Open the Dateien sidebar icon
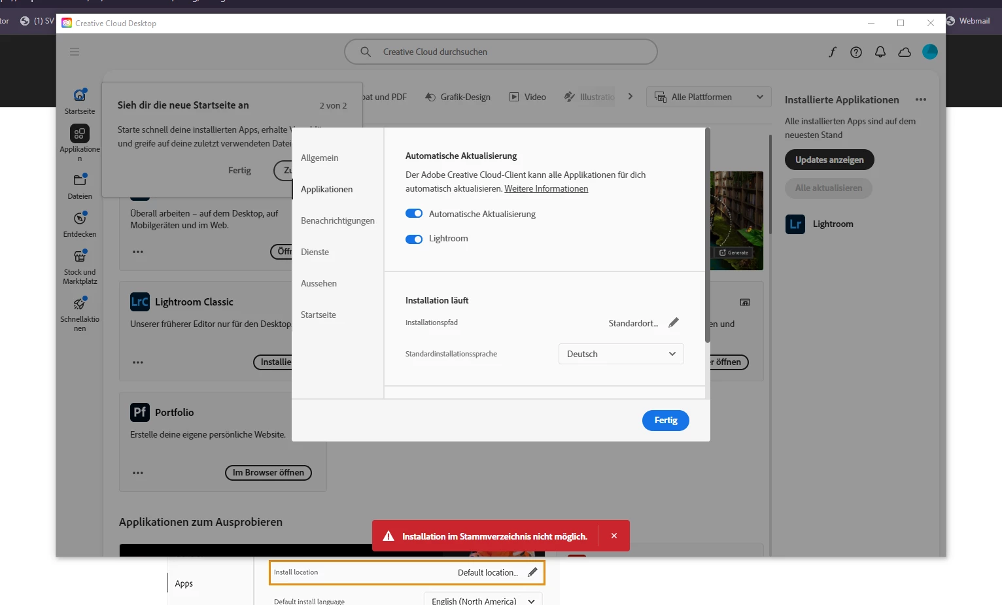1002x605 pixels. click(x=80, y=180)
